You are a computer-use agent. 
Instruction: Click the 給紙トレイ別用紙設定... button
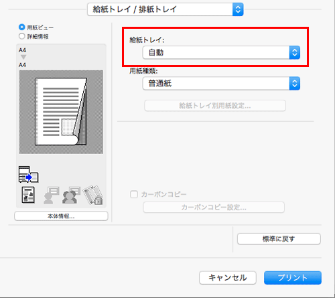tap(215, 106)
